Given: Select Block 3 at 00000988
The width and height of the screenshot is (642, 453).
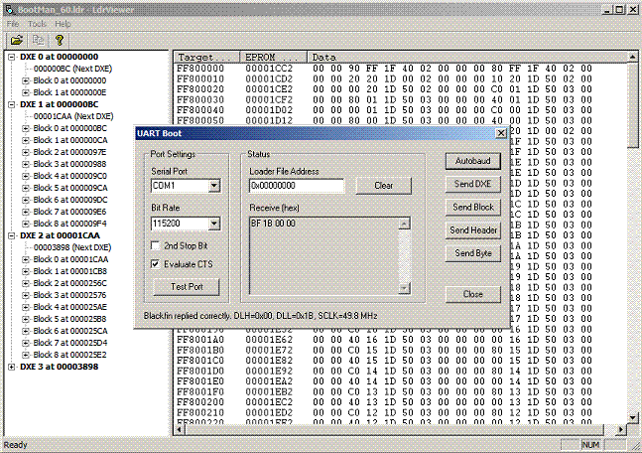Looking at the screenshot, I should [69, 164].
